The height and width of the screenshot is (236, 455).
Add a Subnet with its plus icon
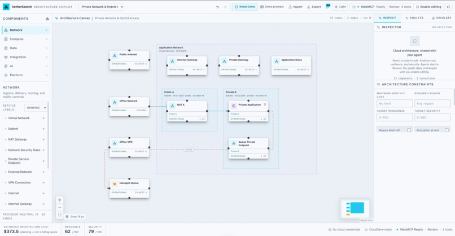(x=43, y=129)
